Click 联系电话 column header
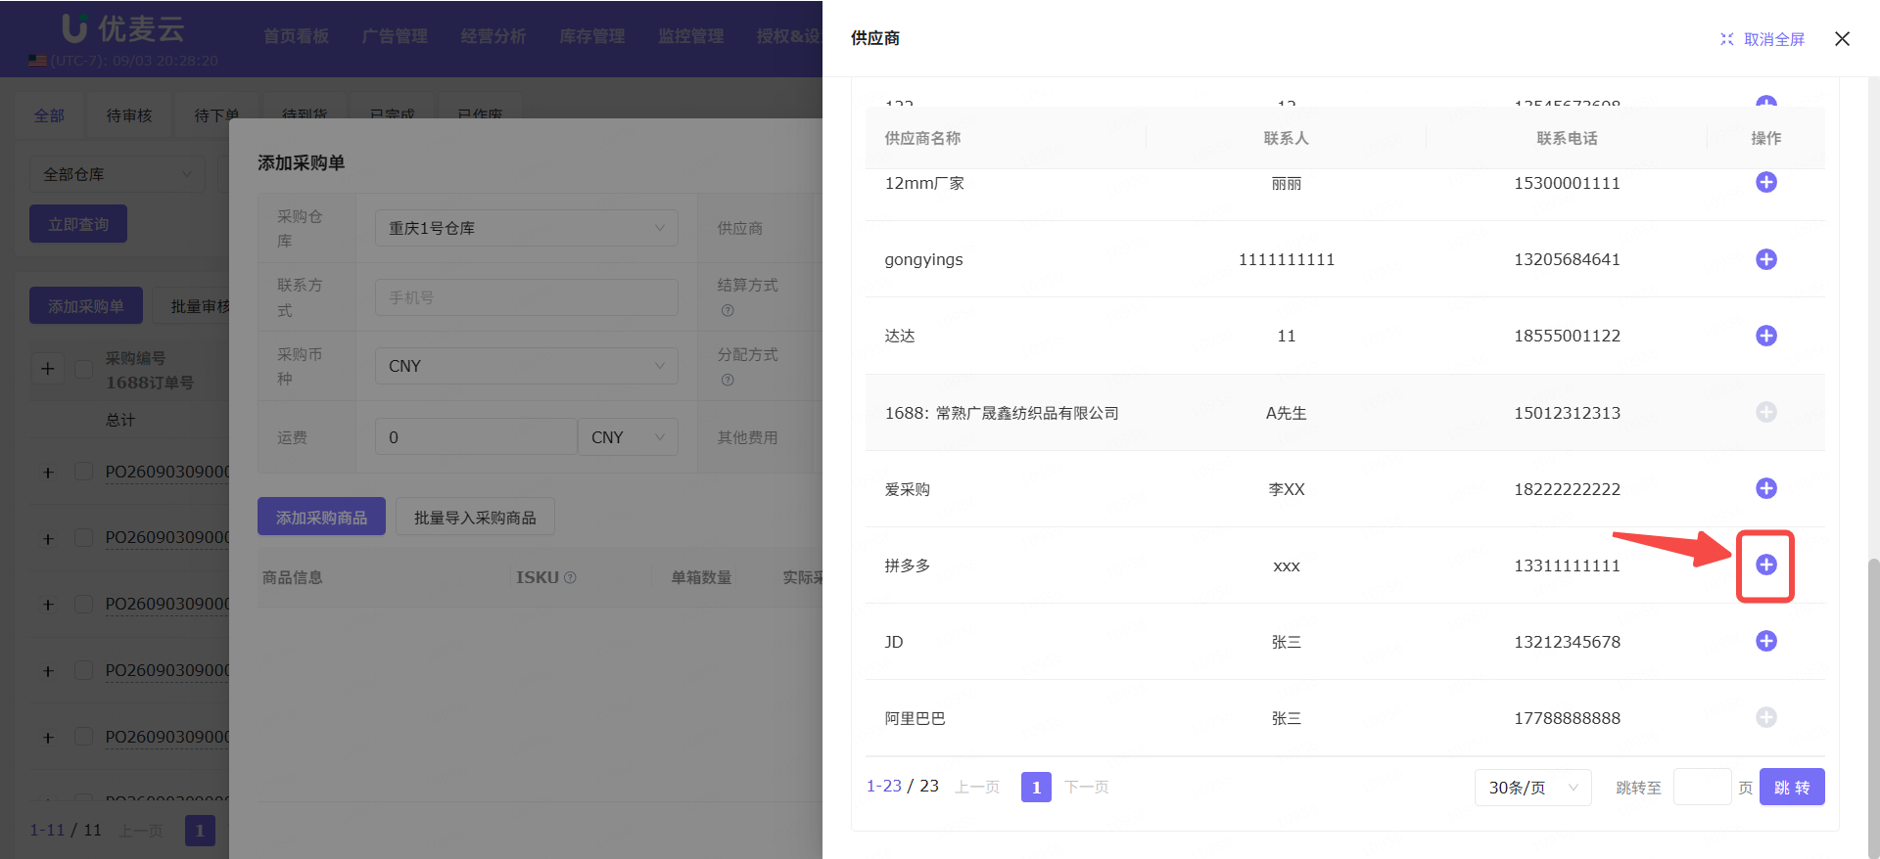 click(1567, 138)
